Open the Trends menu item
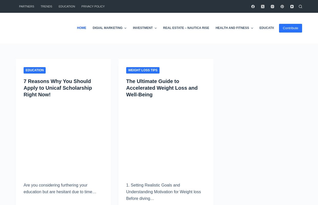The width and height of the screenshot is (318, 205). point(46,6)
